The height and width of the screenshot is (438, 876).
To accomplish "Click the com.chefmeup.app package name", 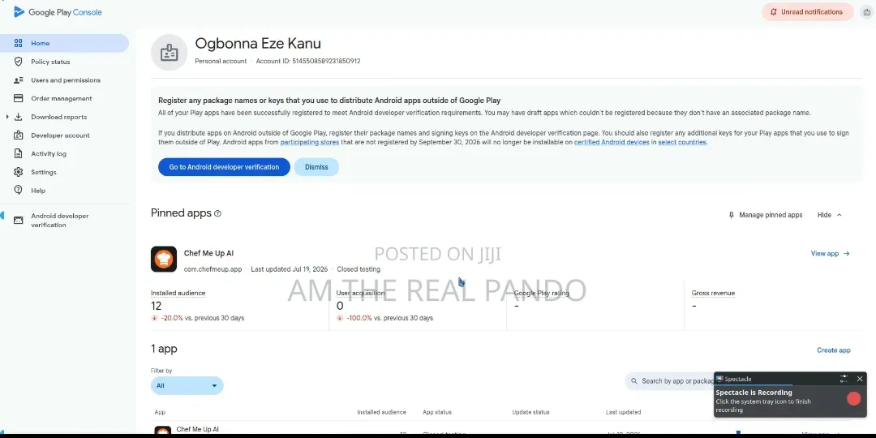I will 213,269.
